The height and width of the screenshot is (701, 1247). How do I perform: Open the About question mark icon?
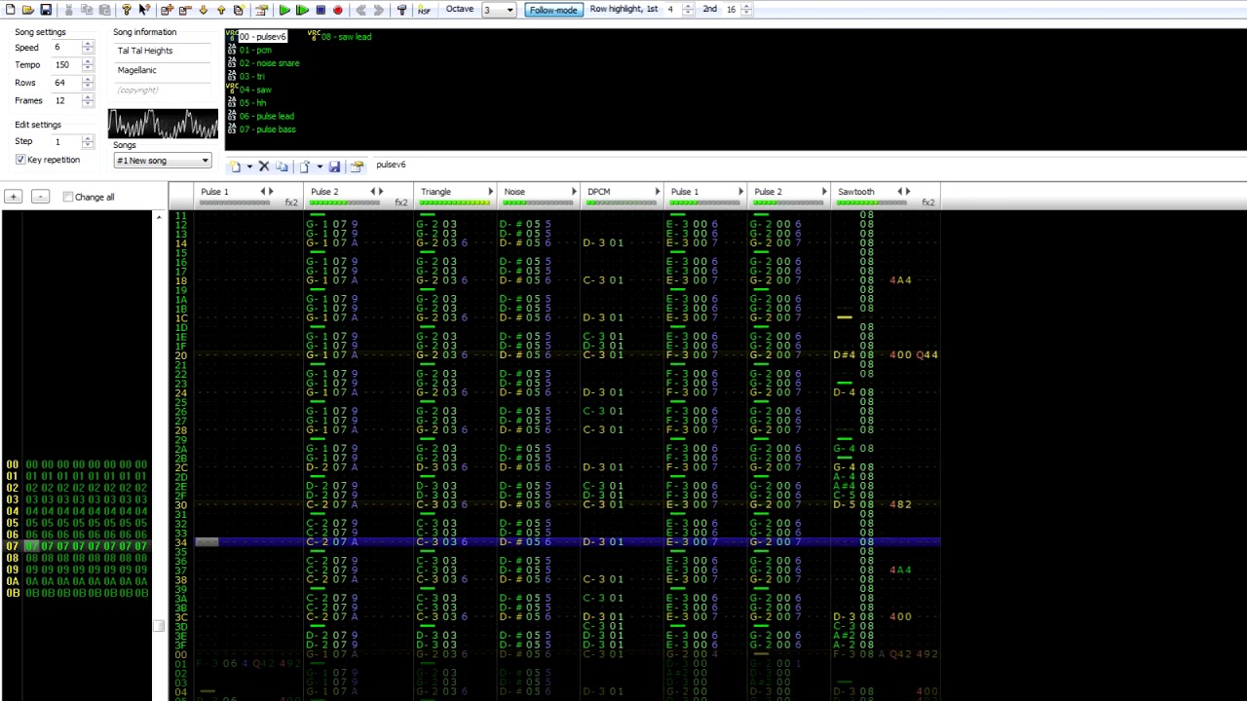[126, 10]
